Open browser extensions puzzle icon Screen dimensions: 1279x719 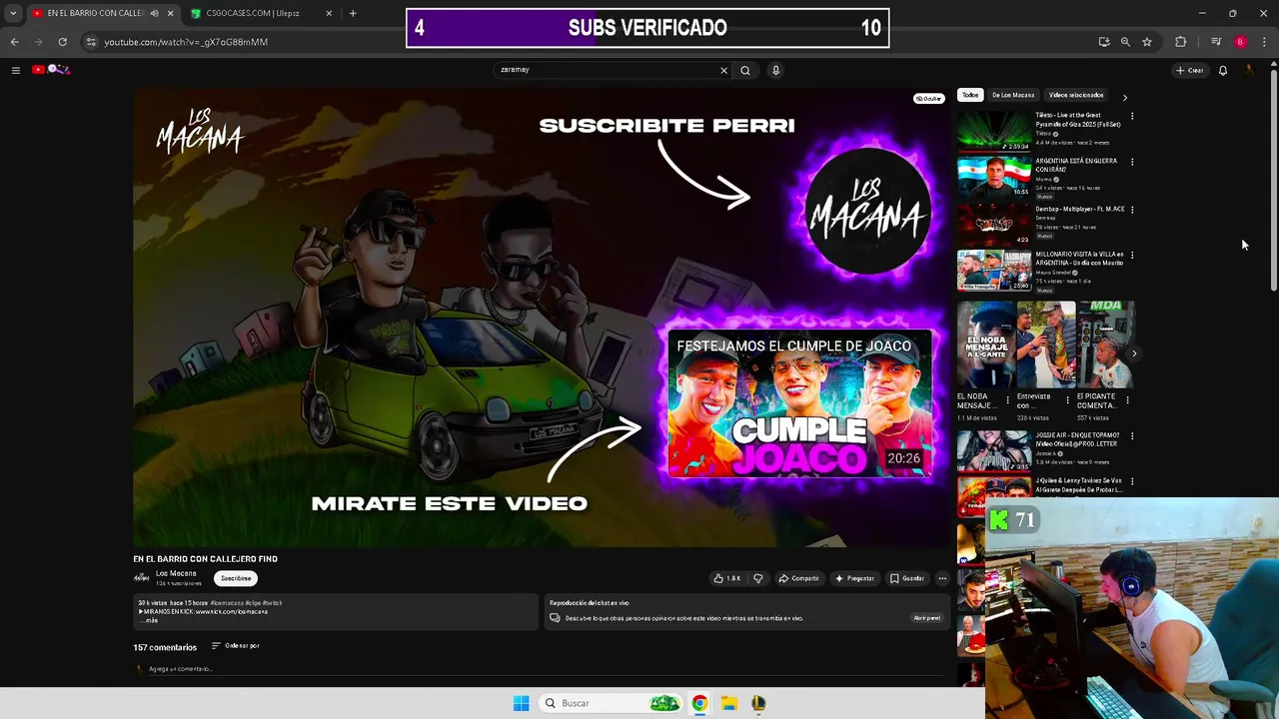(x=1181, y=42)
